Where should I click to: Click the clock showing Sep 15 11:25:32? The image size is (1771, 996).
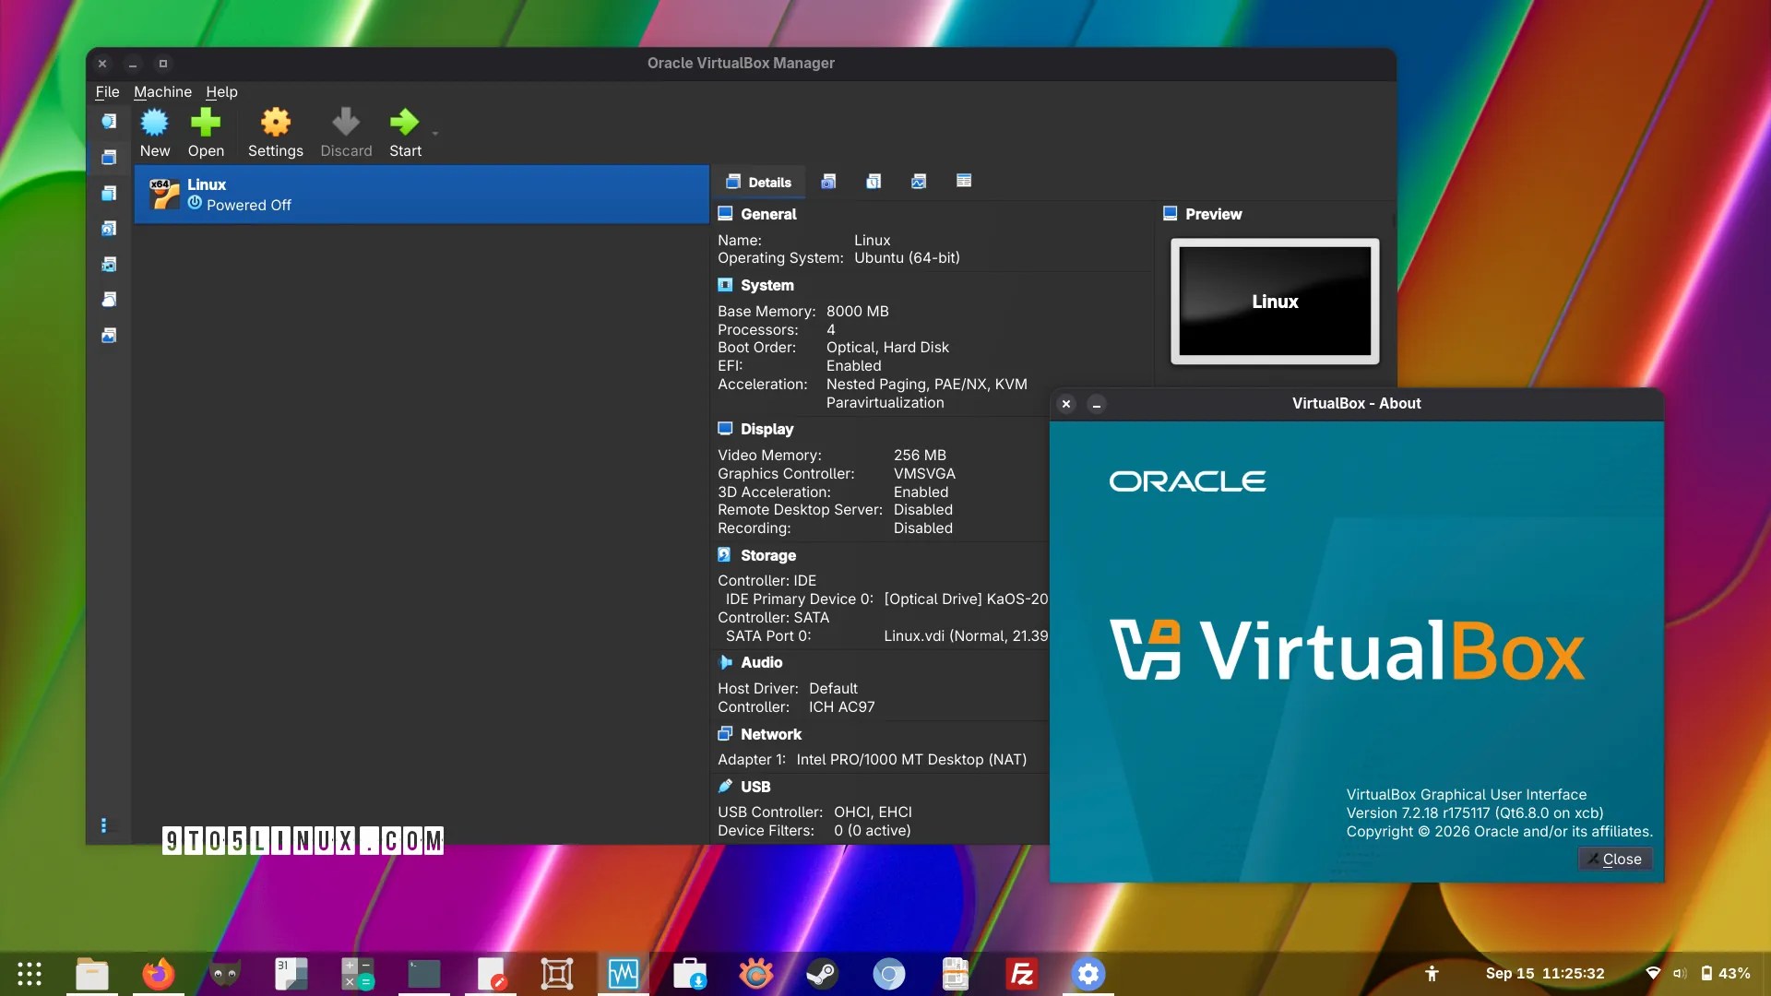pos(1545,974)
